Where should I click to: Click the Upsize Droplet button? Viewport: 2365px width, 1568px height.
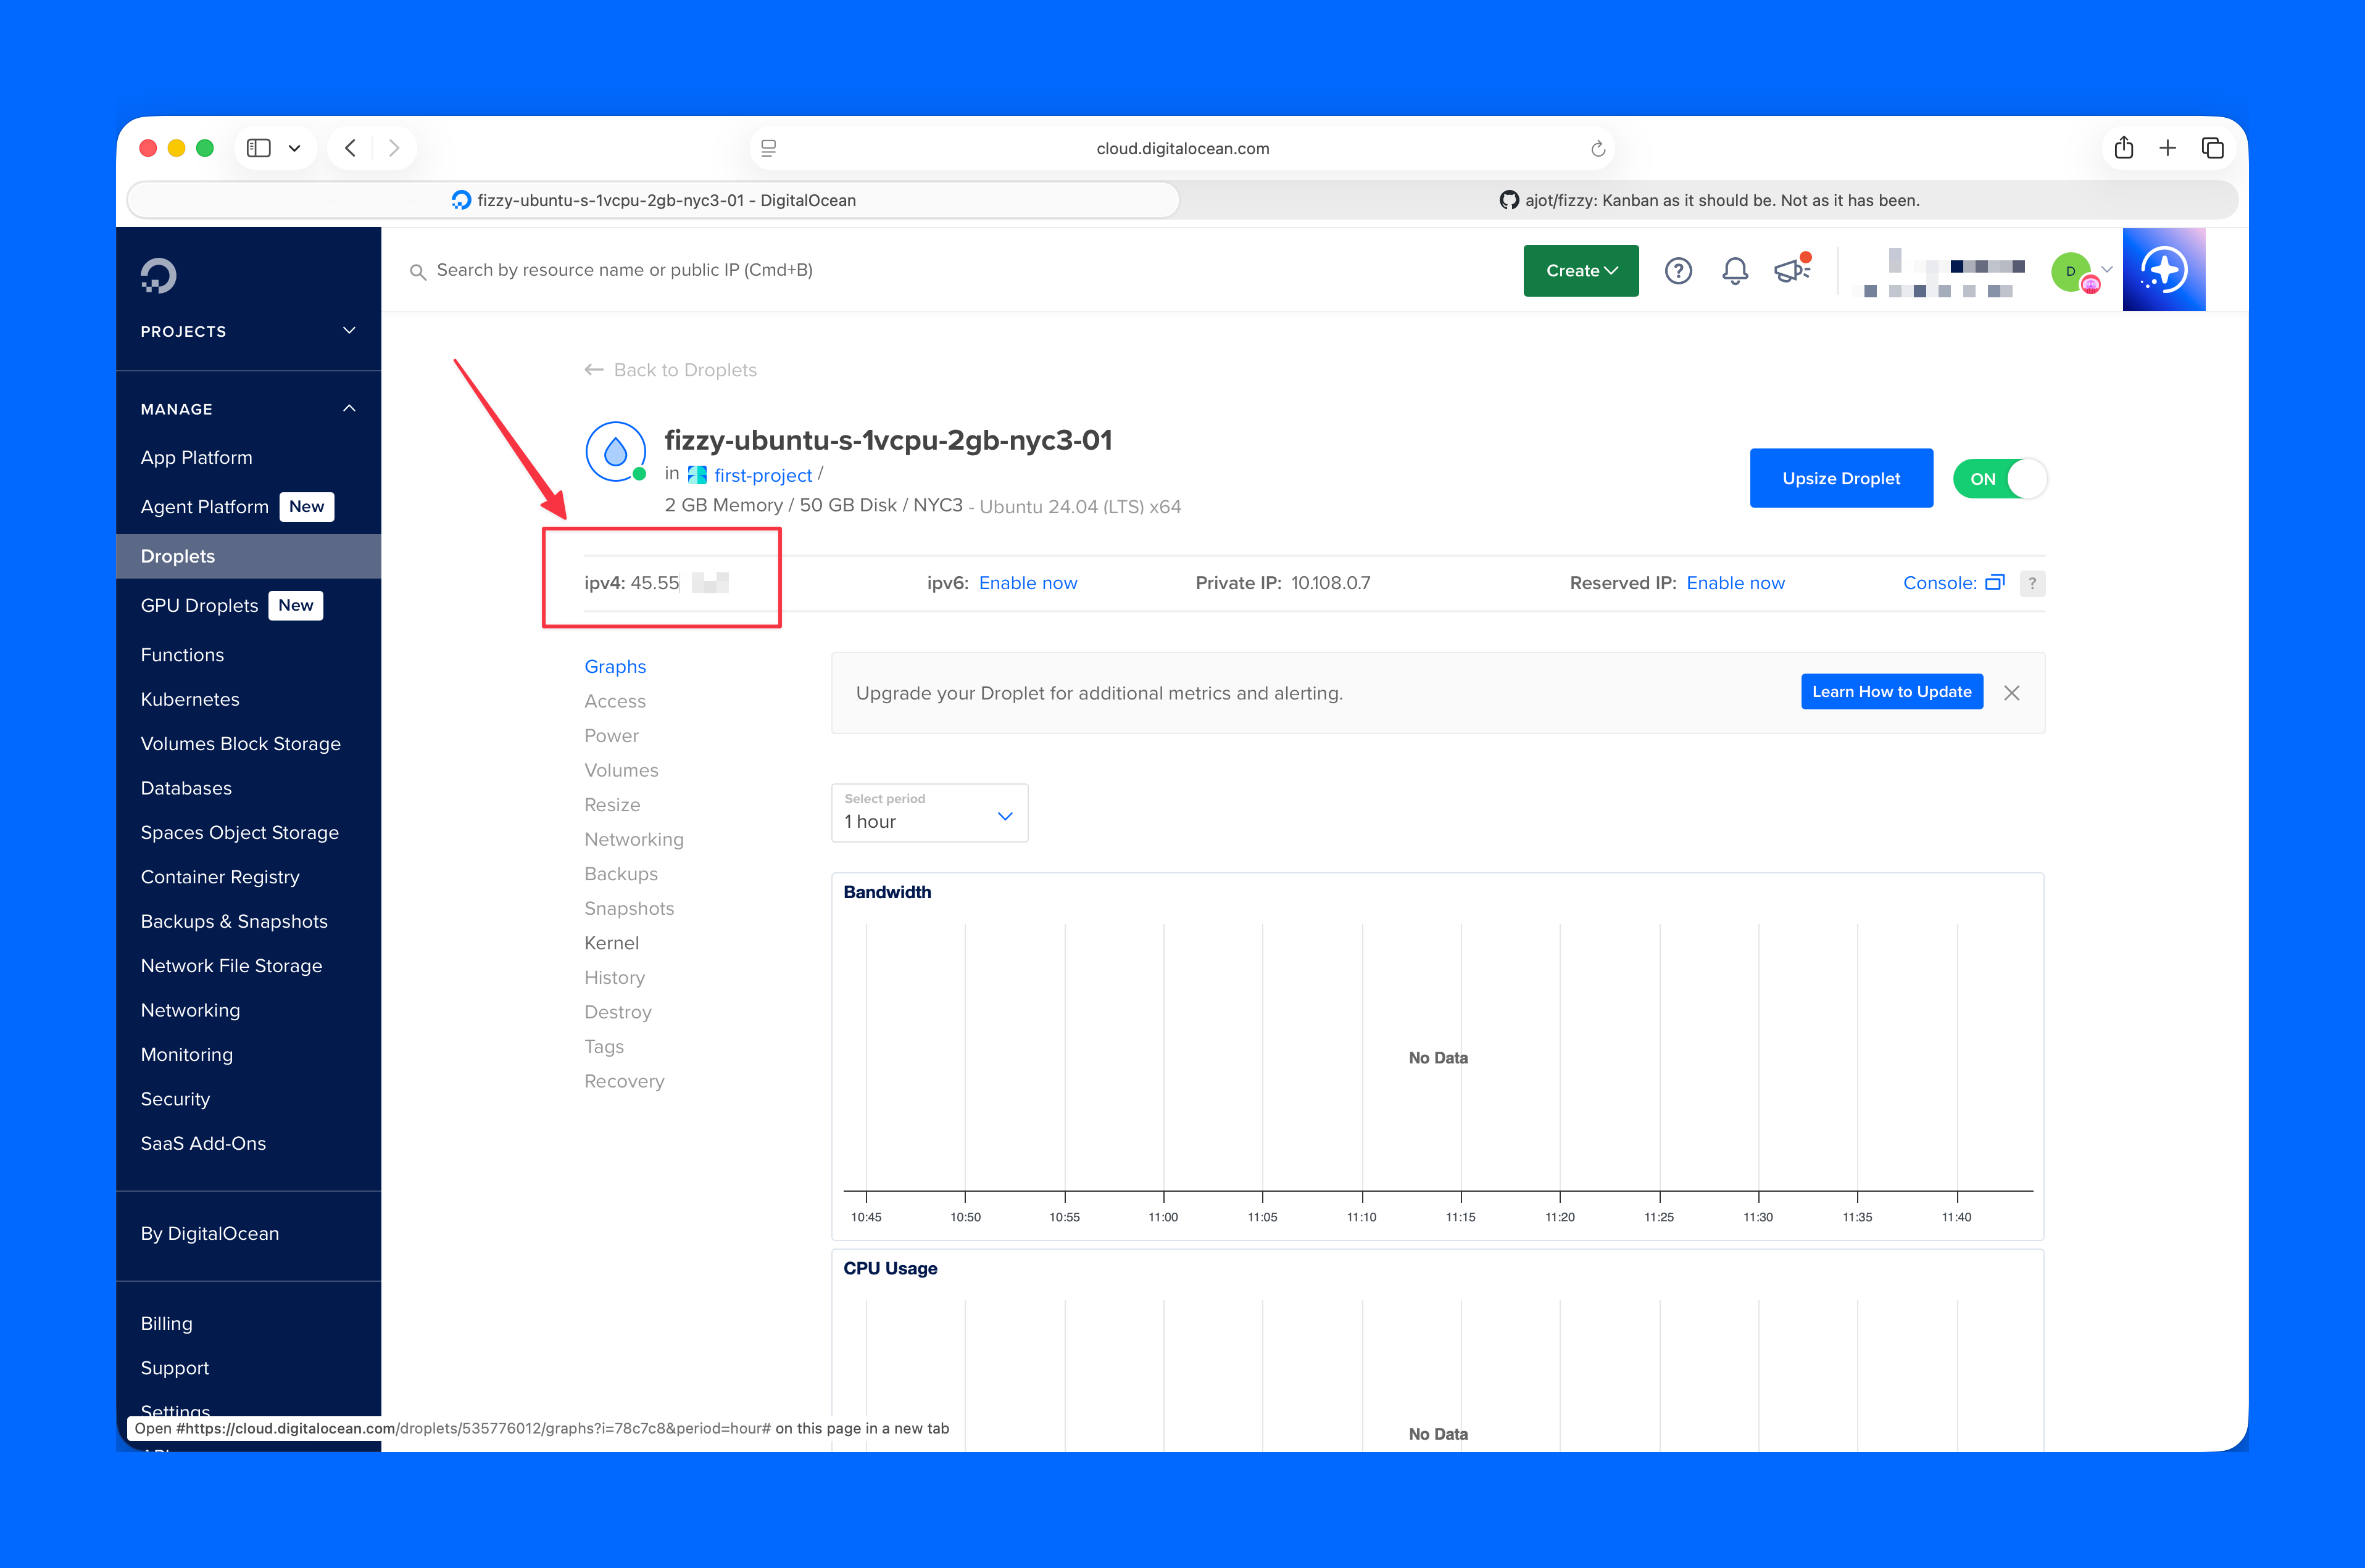(1841, 478)
